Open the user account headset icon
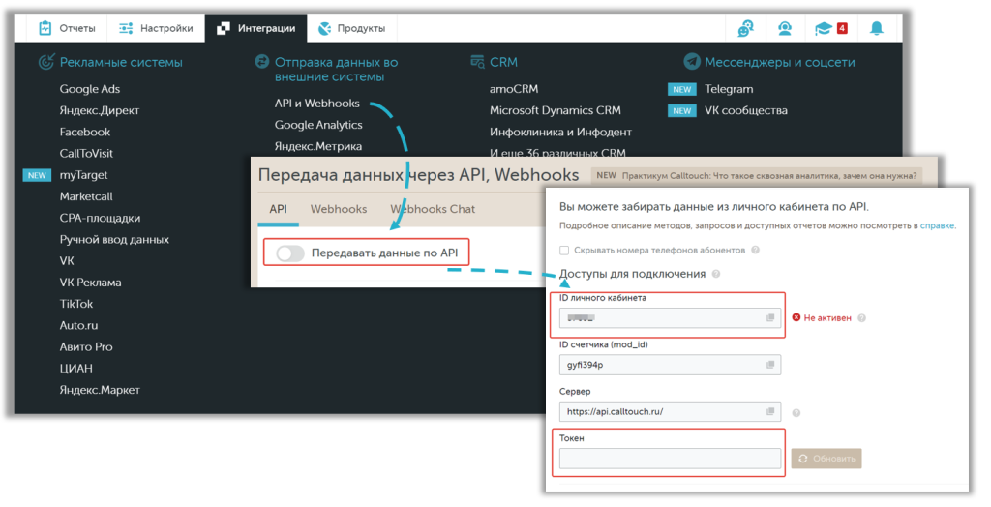Screen dimensions: 991x507 pyautogui.click(x=785, y=28)
